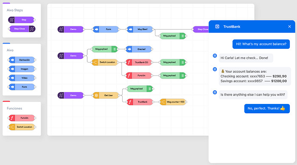This screenshot has height=165, width=297.
Task: Select the Form node on the canvas
Action: [106, 29]
